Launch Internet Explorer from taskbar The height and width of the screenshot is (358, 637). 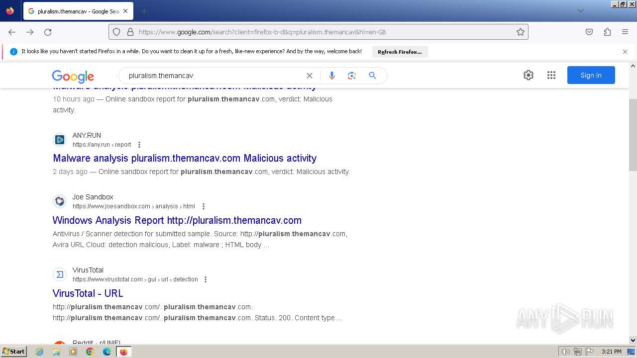tap(40, 352)
